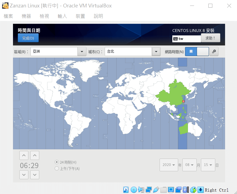This screenshot has width=237, height=194.
Task: Select the AM/PM time format radio
Action: [57, 169]
